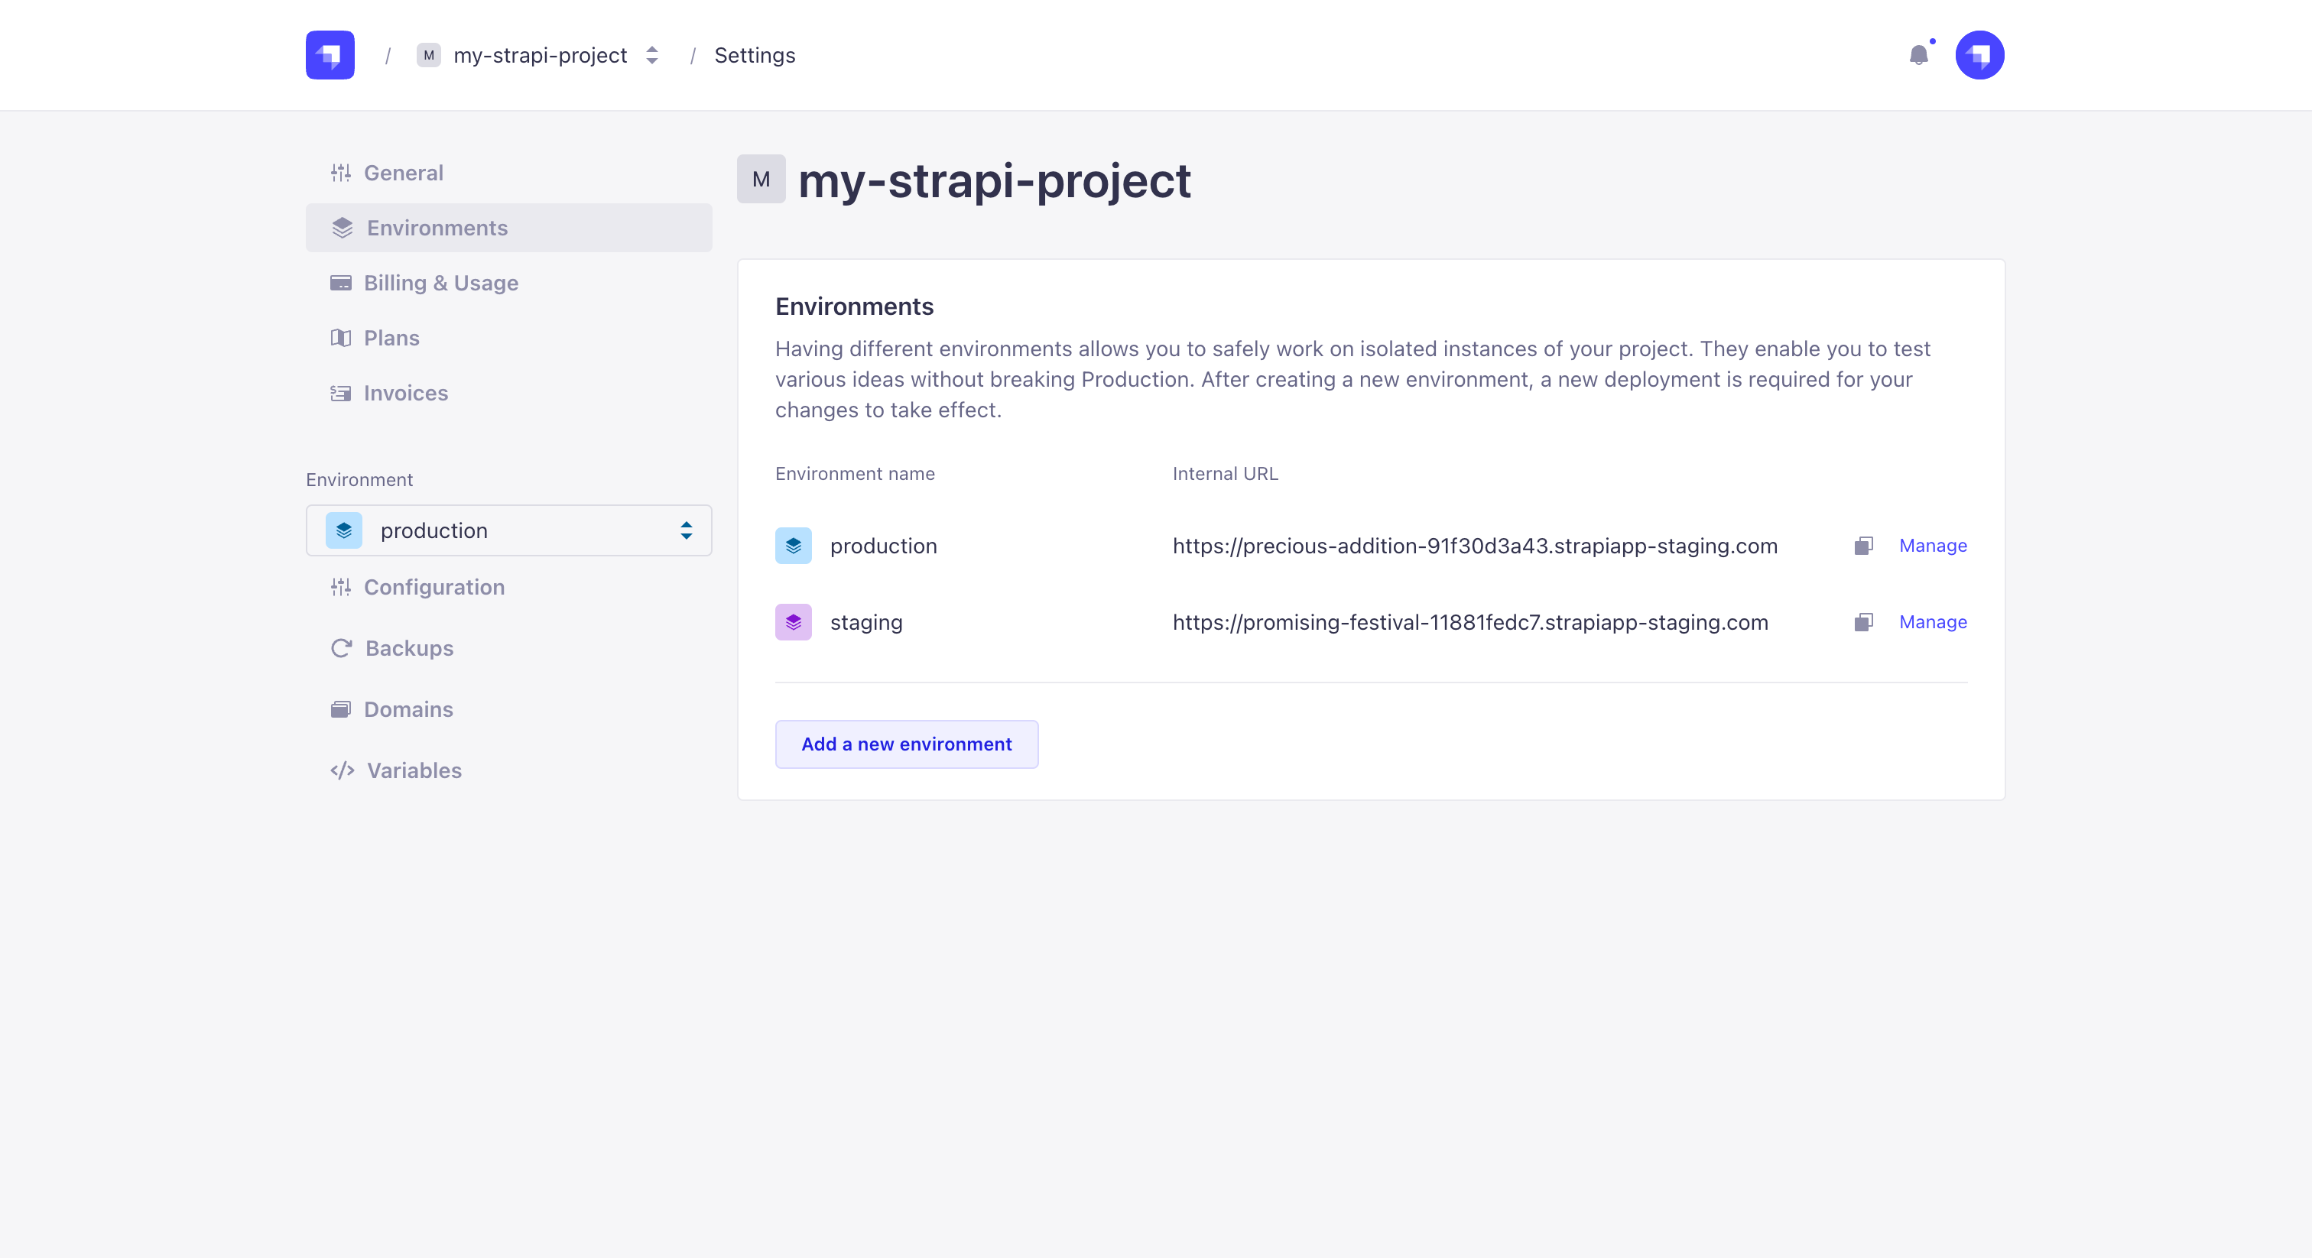Open Billing & Usage via card icon
2312x1258 pixels.
point(341,283)
